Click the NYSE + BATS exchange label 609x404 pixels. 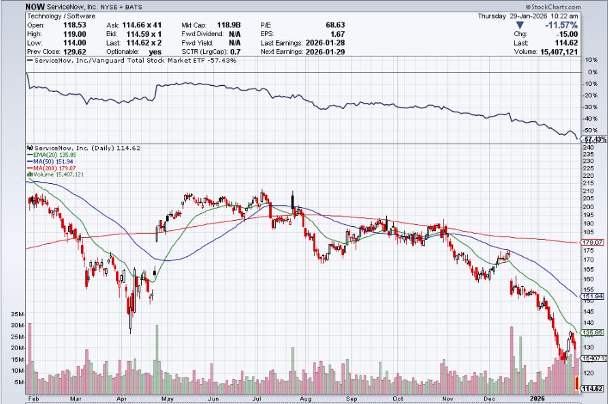[x=121, y=7]
